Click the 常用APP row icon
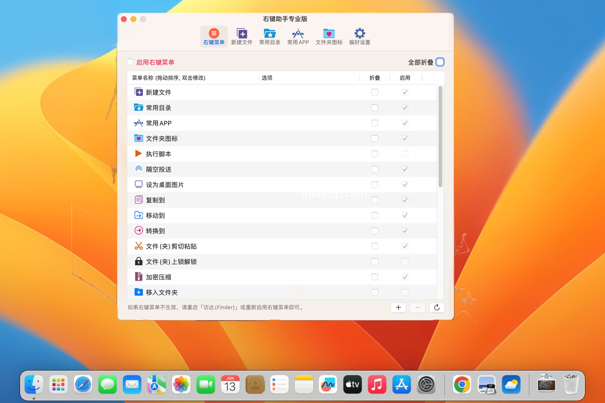Screen dimensions: 605x403 click(x=138, y=123)
